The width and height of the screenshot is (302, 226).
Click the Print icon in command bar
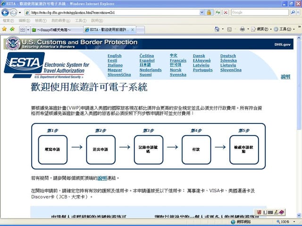click(242, 29)
